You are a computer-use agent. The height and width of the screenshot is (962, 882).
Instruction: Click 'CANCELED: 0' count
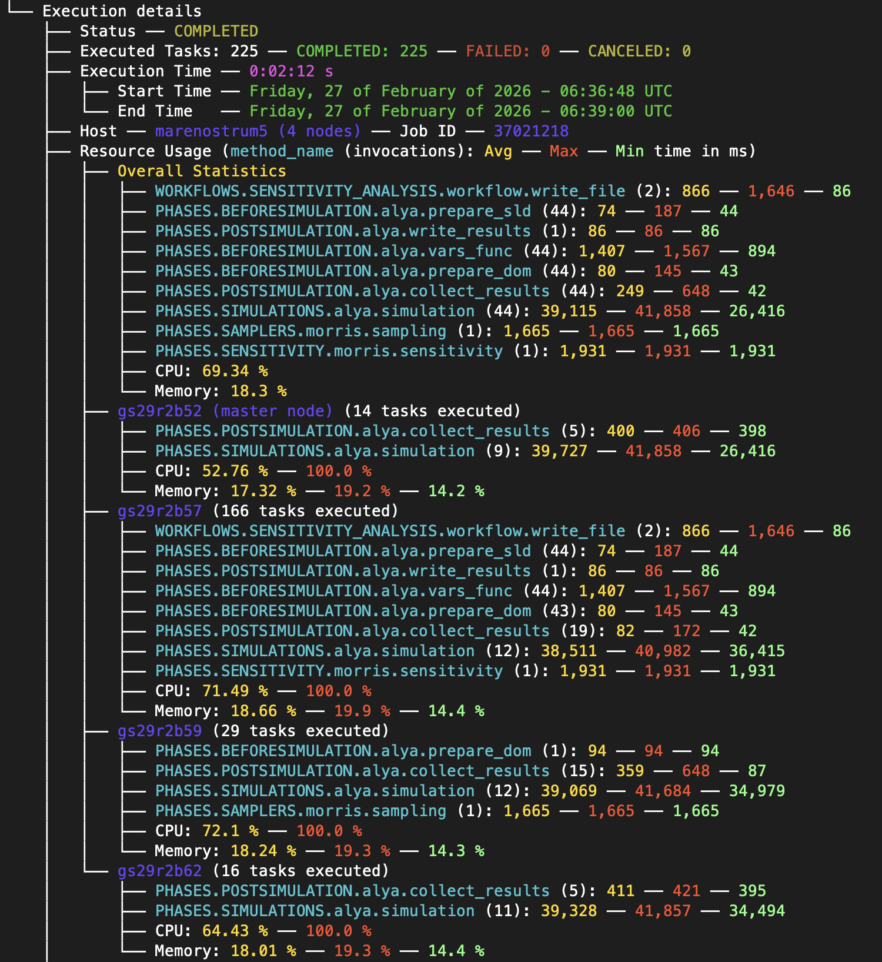tap(639, 51)
